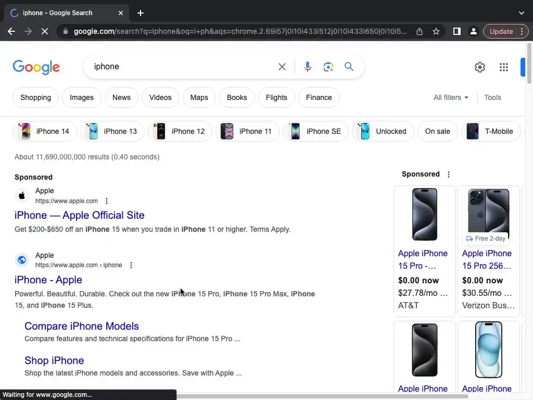Switch to Flights results
The width and height of the screenshot is (533, 400).
tap(276, 97)
